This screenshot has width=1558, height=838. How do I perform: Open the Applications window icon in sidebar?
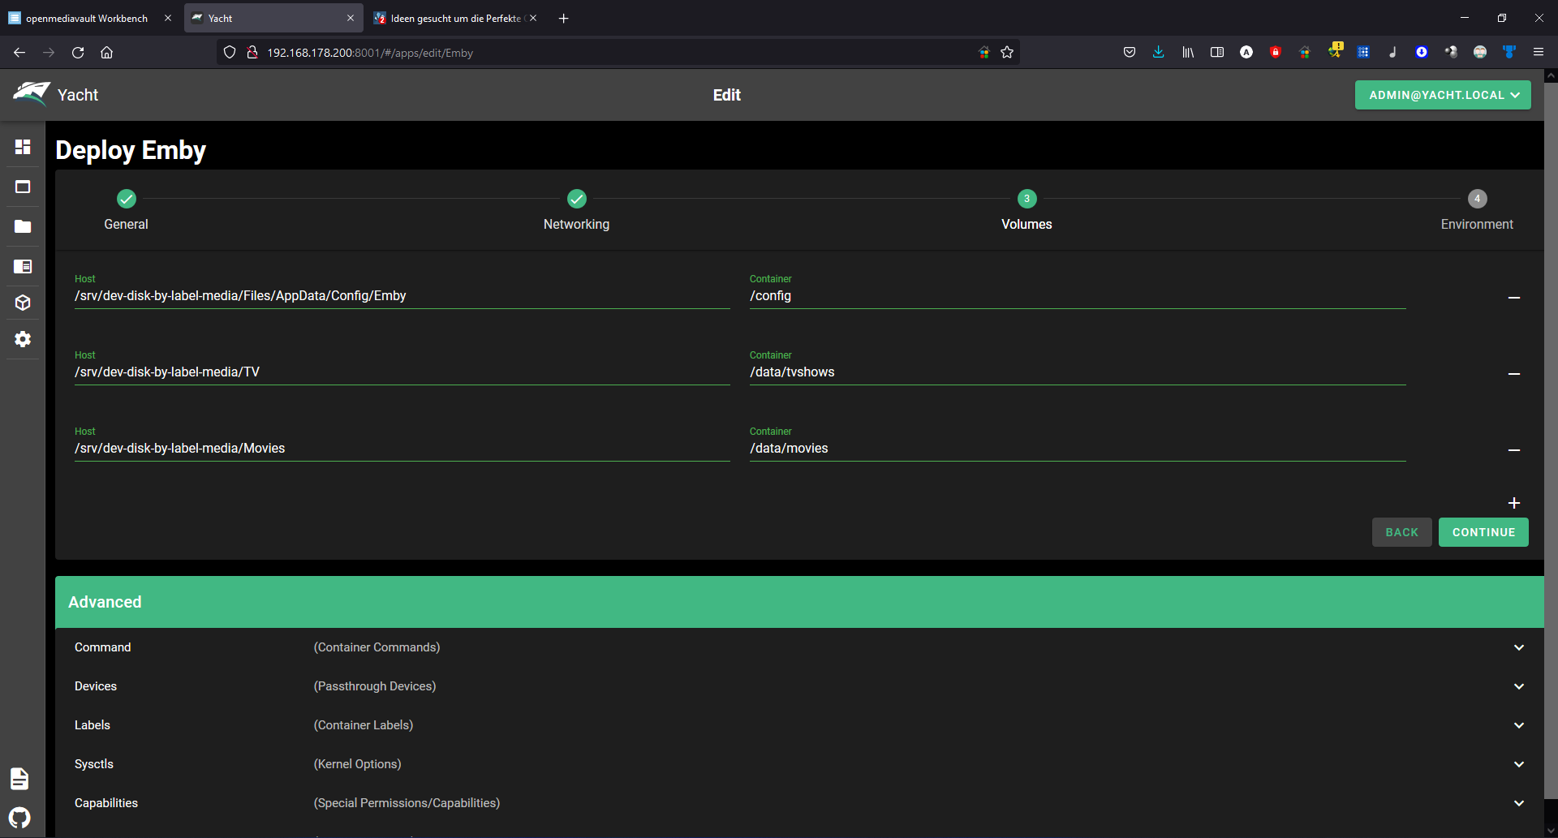[23, 187]
